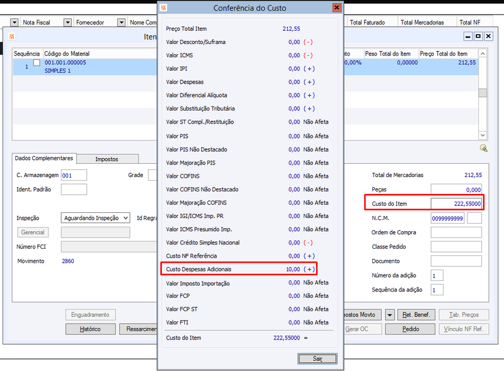Click the orange app icon in the Itens window title bar
504x371 pixels.
pos(12,37)
